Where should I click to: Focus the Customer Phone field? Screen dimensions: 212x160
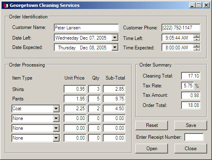click(181, 28)
